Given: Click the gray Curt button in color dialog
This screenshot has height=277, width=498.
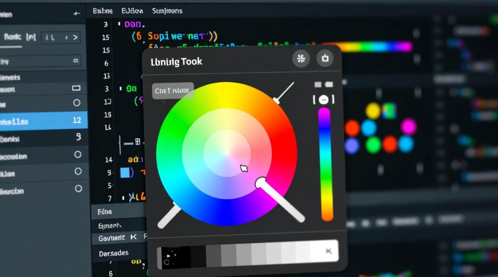Looking at the screenshot, I should pos(173,90).
